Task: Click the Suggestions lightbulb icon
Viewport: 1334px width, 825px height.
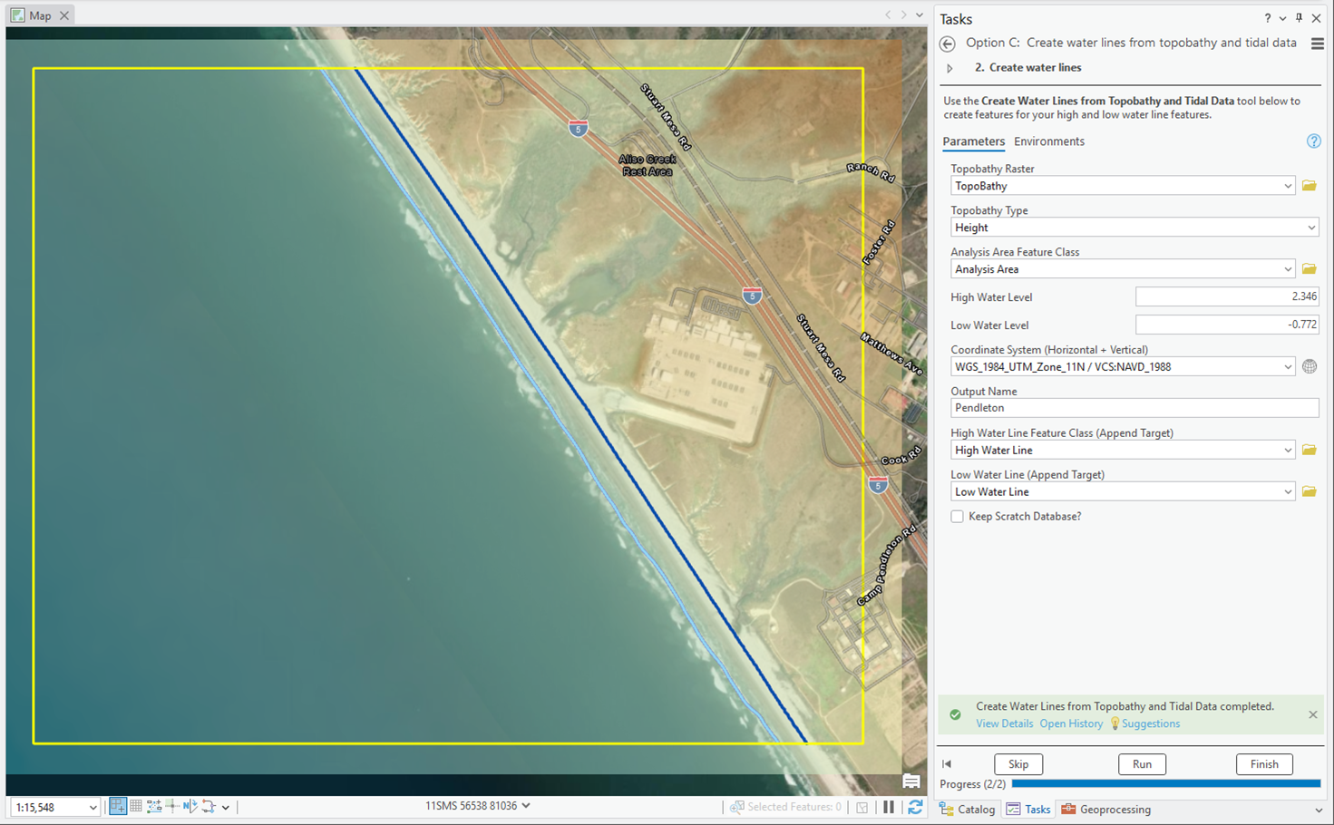Action: 1115,723
